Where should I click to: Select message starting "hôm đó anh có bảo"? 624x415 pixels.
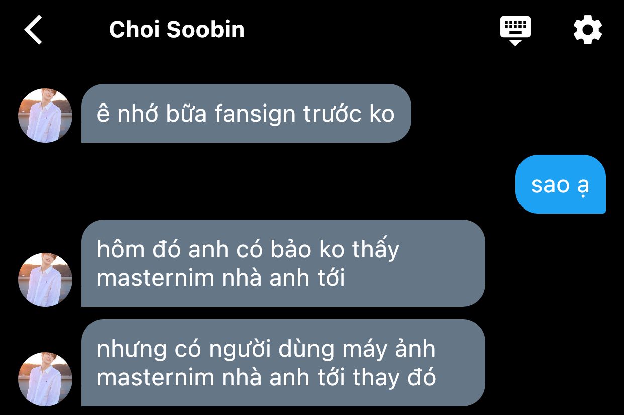click(x=283, y=263)
